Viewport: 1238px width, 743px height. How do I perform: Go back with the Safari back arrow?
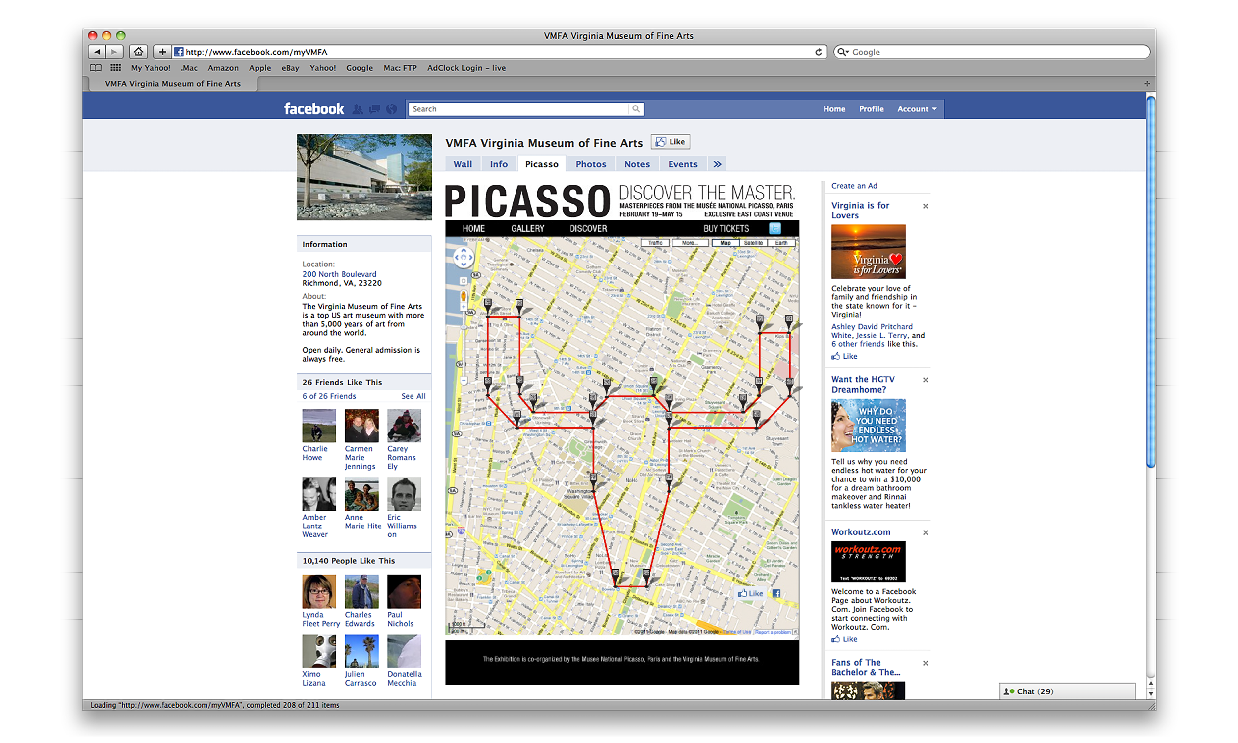coord(97,52)
